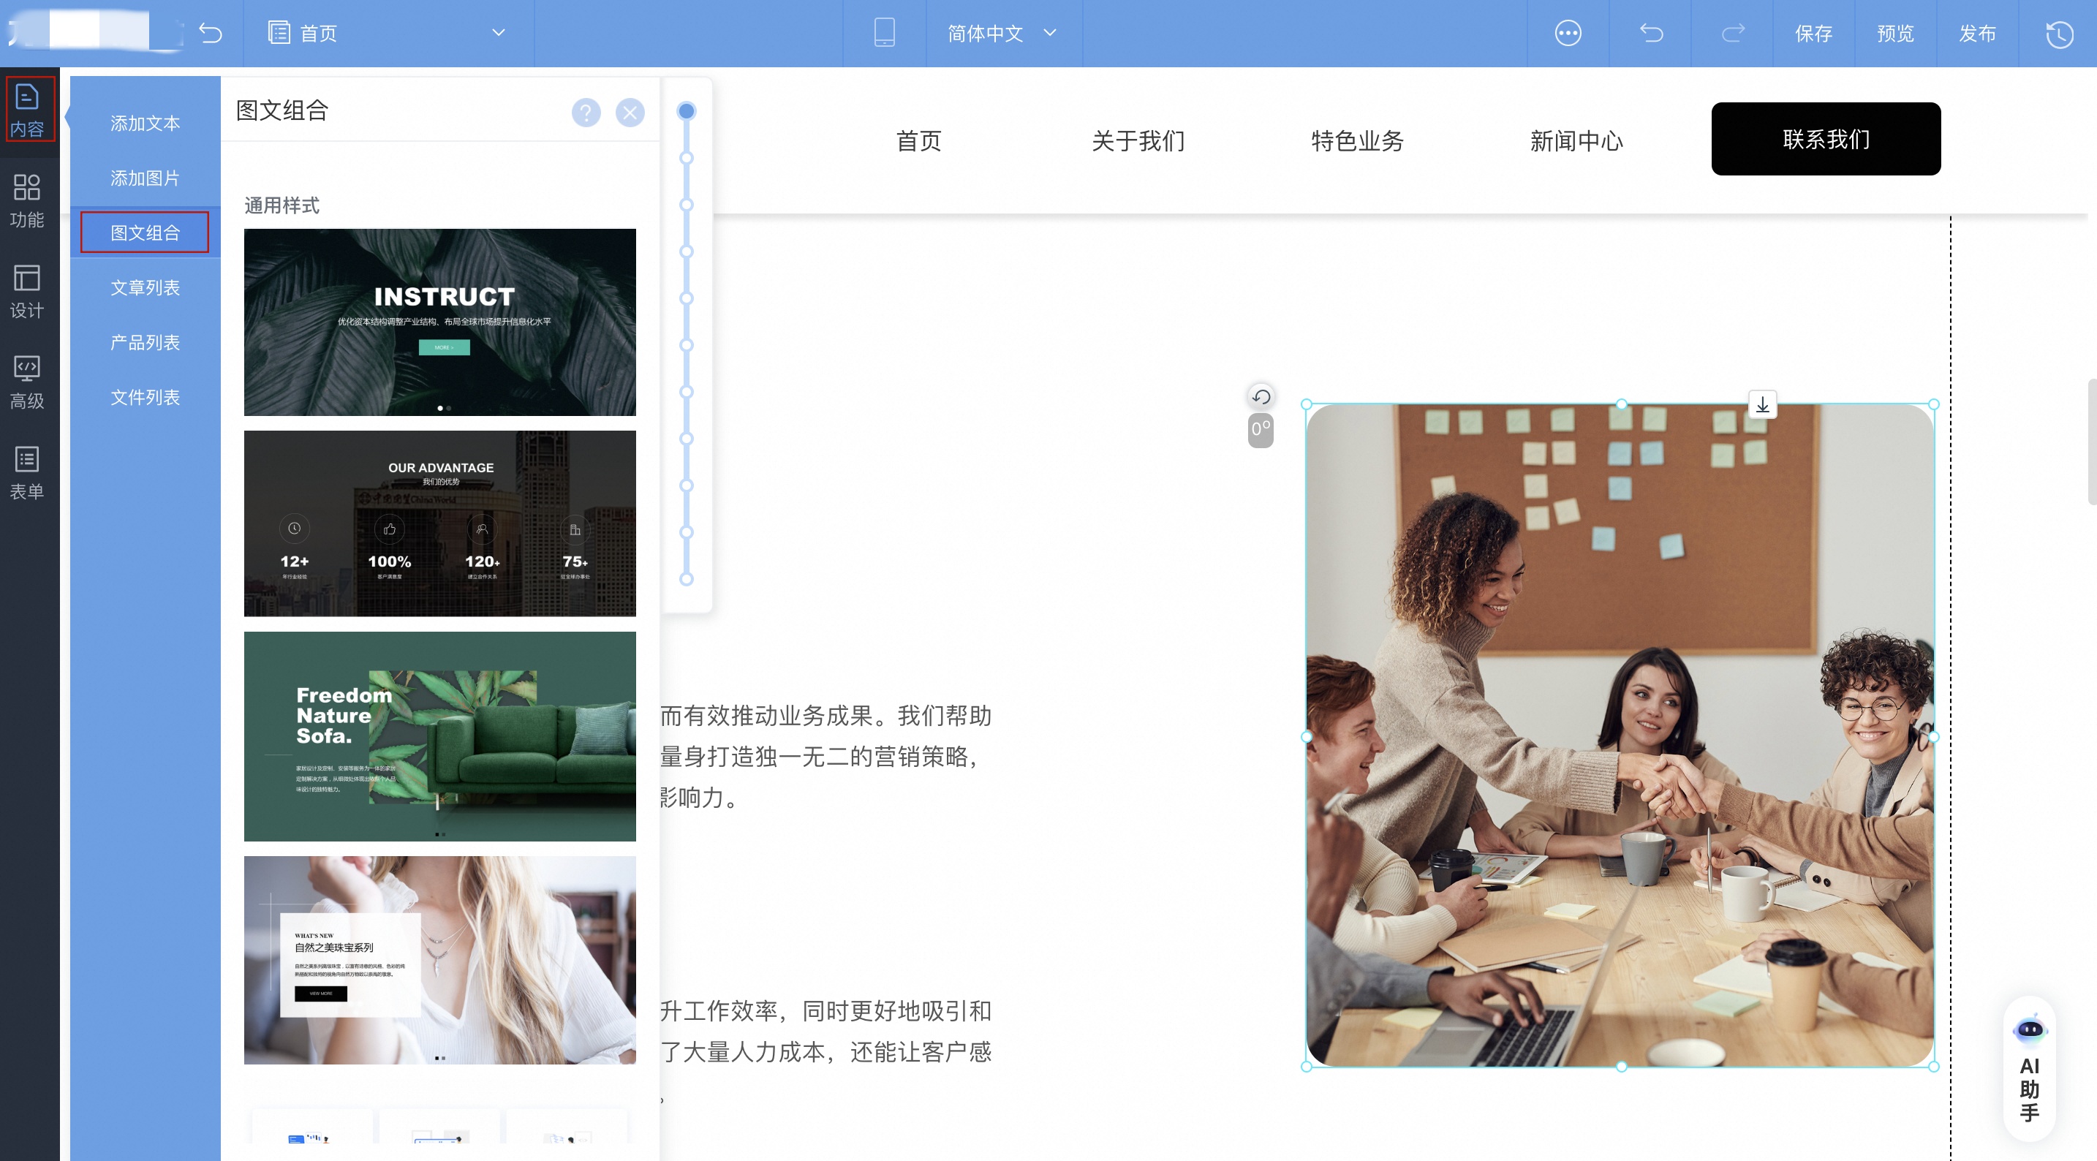This screenshot has height=1161, width=2097.
Task: Open the 内容 content sidebar panel
Action: [x=28, y=109]
